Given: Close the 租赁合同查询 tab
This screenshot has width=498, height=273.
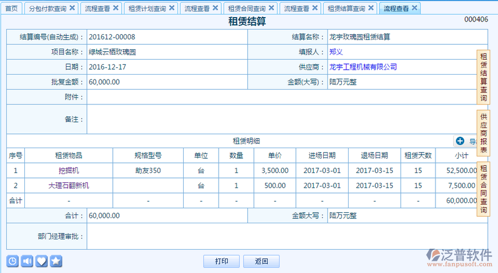Looking at the screenshot, I should 271,8.
